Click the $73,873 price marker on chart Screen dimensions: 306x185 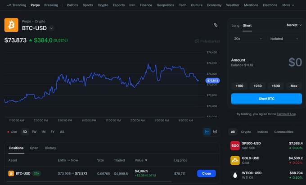[212, 81]
